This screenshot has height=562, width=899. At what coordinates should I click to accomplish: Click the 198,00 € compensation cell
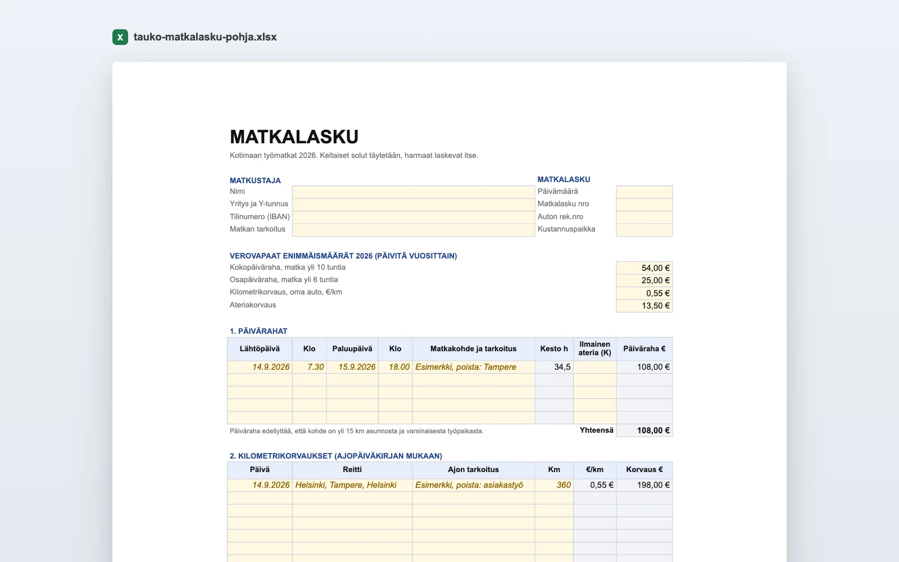tap(644, 485)
